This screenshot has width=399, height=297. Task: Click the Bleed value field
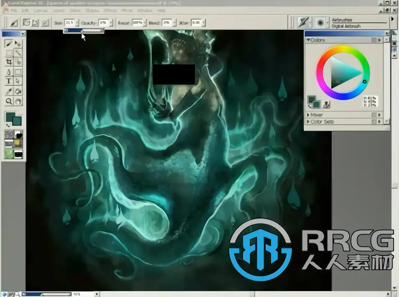click(x=167, y=23)
